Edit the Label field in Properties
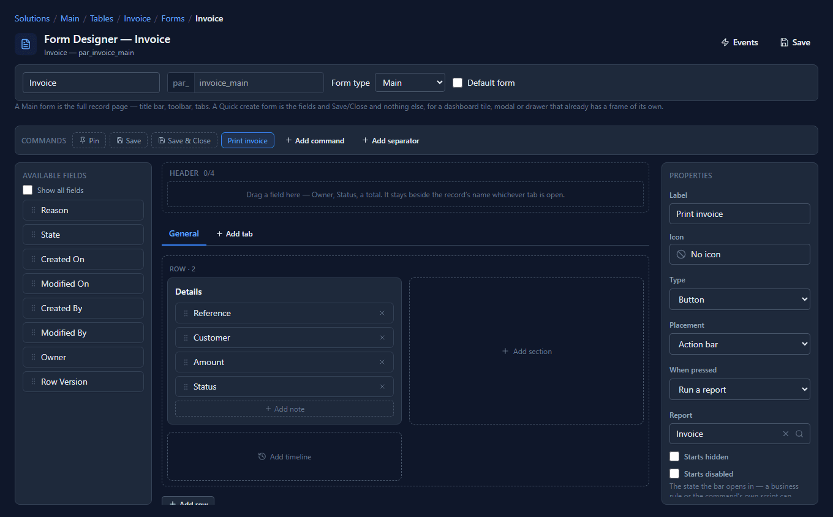This screenshot has width=833, height=517. tap(740, 214)
